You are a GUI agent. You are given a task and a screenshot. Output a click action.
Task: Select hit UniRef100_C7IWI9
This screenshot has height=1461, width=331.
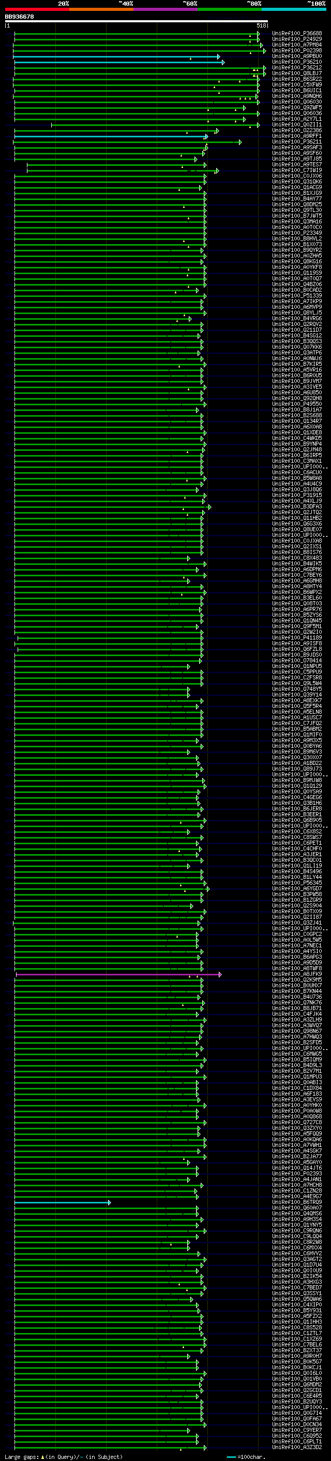point(297,170)
